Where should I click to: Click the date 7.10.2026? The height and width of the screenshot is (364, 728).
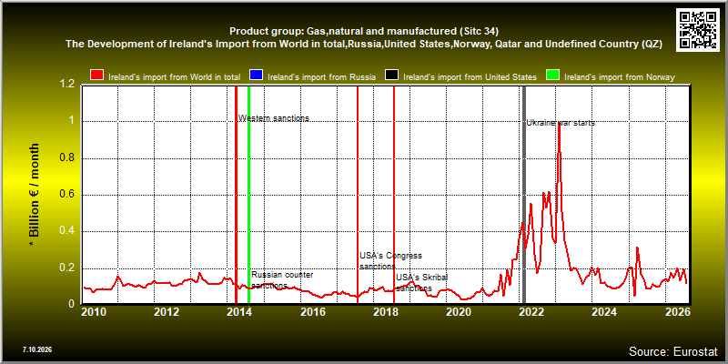click(37, 349)
